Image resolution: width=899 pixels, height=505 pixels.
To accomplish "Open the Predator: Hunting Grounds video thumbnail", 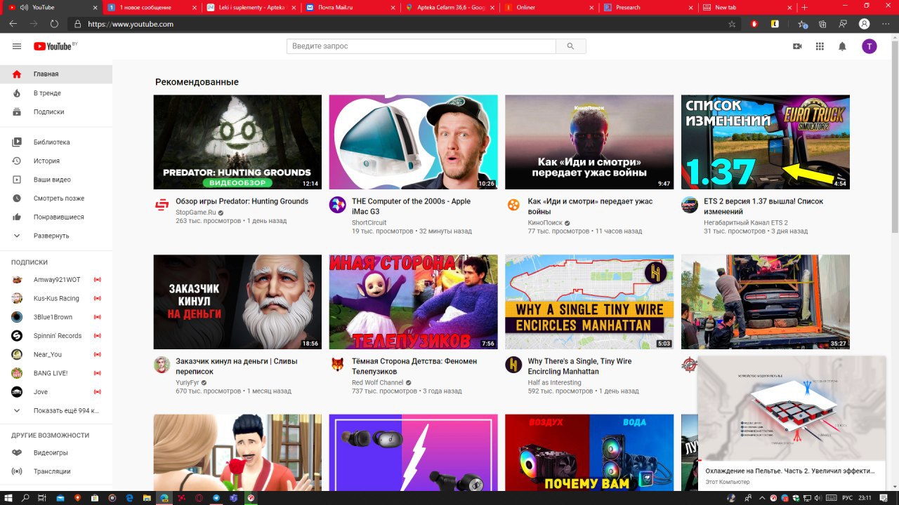I will click(x=237, y=142).
